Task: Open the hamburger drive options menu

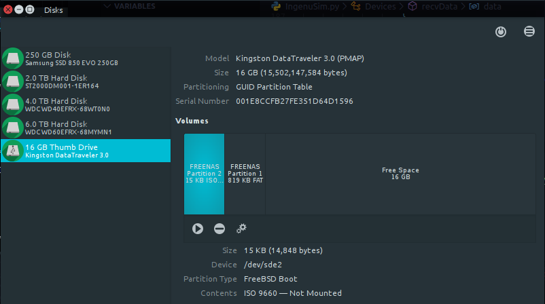Action: pyautogui.click(x=529, y=32)
